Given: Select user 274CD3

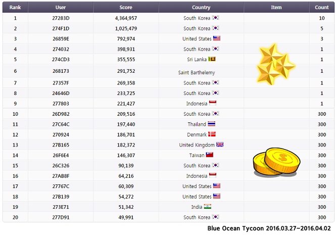Looking at the screenshot, I should tap(61, 60).
